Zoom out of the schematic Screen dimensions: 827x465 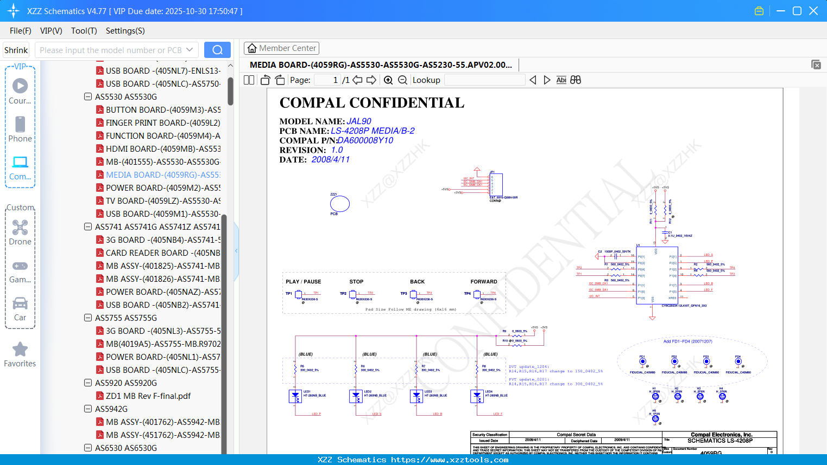[402, 80]
